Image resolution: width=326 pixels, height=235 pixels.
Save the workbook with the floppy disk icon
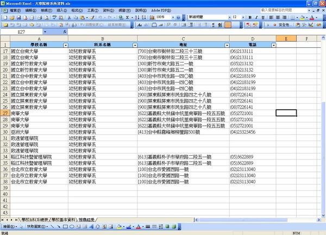click(x=18, y=18)
